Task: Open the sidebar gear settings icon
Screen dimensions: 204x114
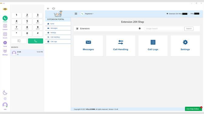Action: pos(5,99)
